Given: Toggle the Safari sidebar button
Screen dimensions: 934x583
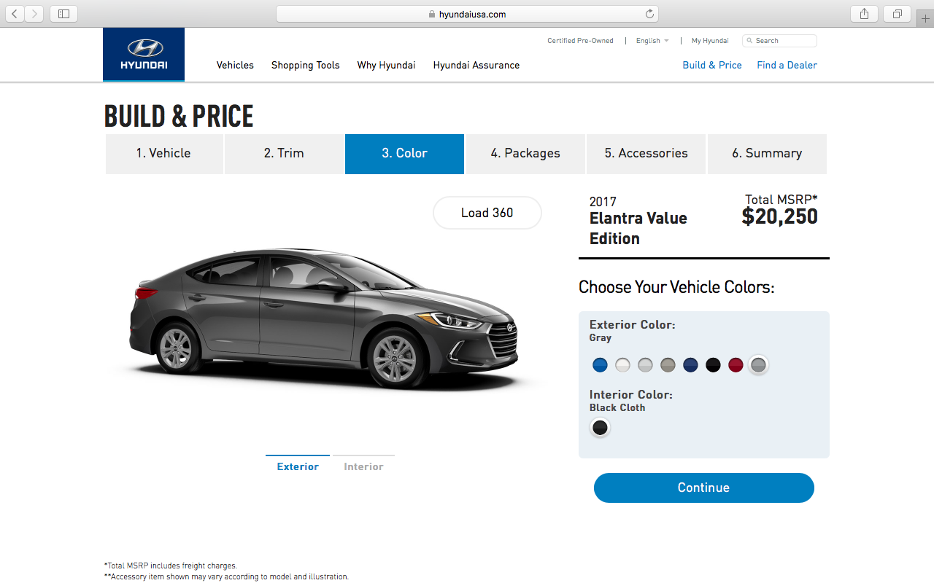Looking at the screenshot, I should (63, 14).
